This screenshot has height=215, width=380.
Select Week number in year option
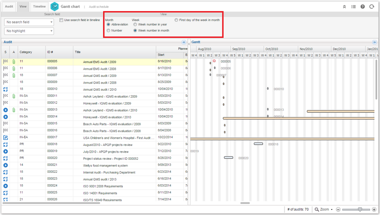tap(135, 24)
